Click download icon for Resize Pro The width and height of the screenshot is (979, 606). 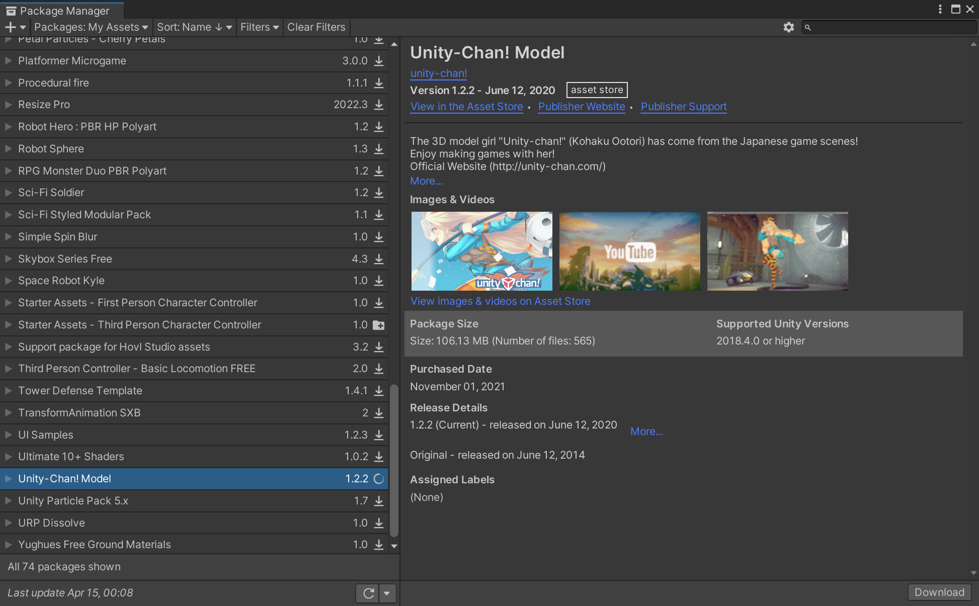coord(379,105)
